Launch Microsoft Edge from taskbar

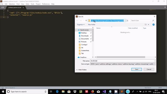point(57,92)
